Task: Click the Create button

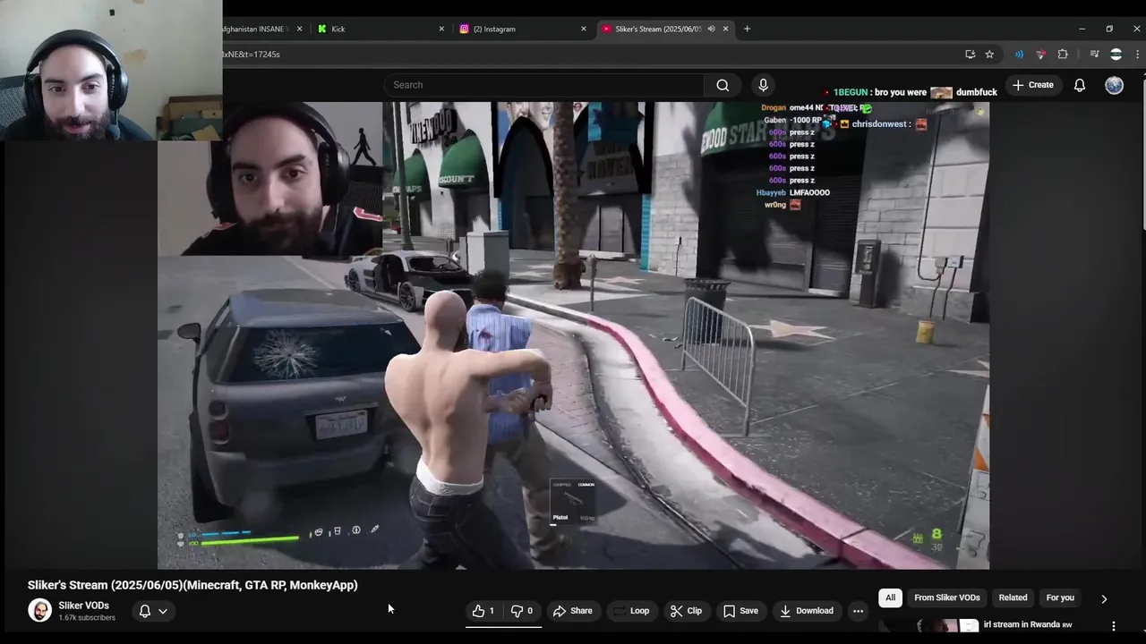Action: (1032, 85)
